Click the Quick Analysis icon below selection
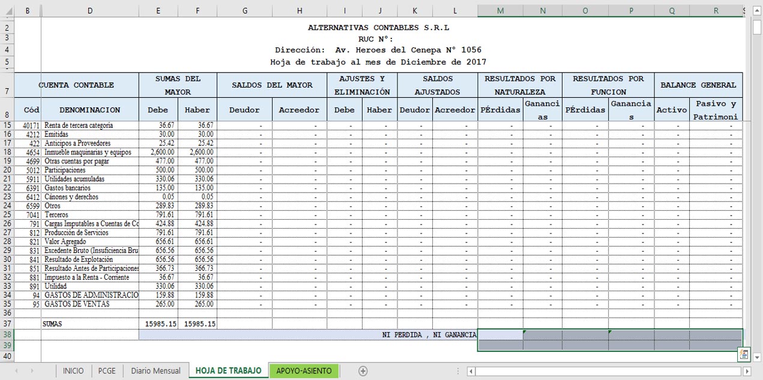The image size is (763, 380). [744, 355]
